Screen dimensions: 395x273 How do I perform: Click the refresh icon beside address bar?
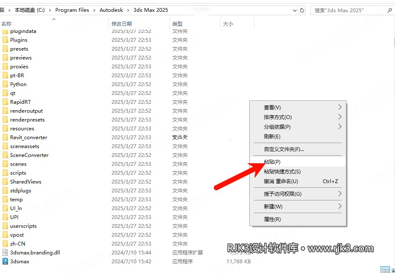pos(302,10)
